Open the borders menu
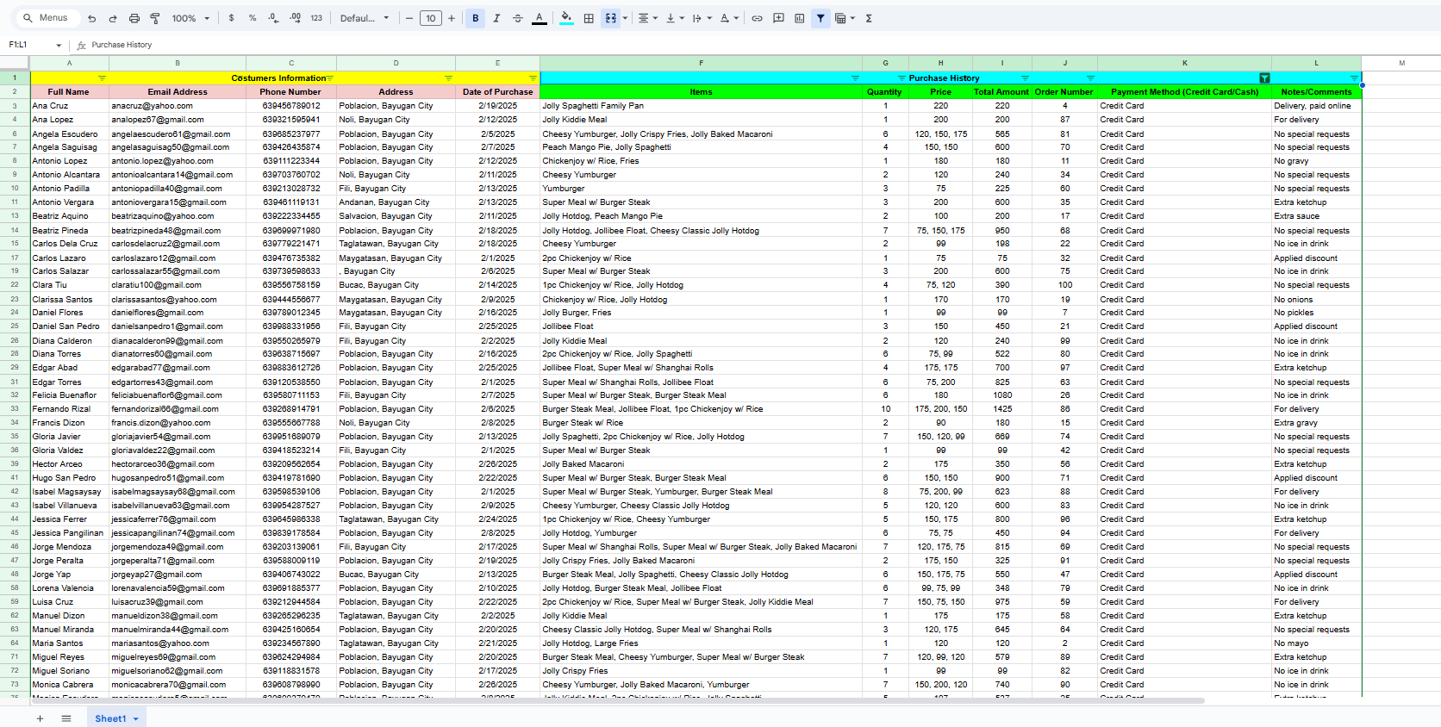 (x=589, y=18)
